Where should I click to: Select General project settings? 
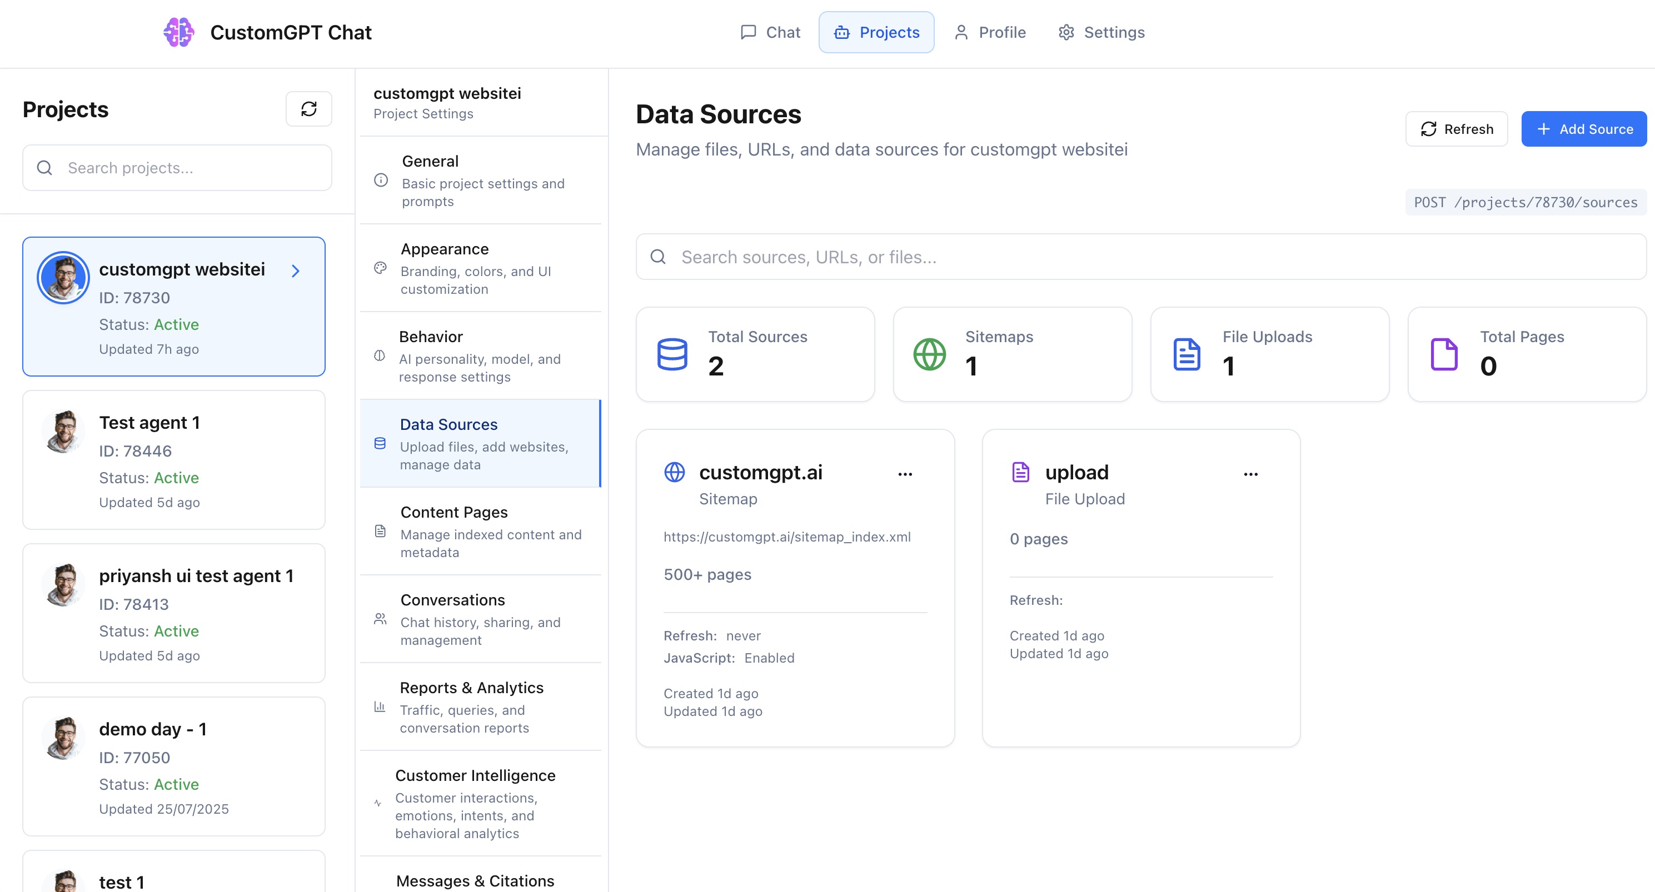[481, 181]
